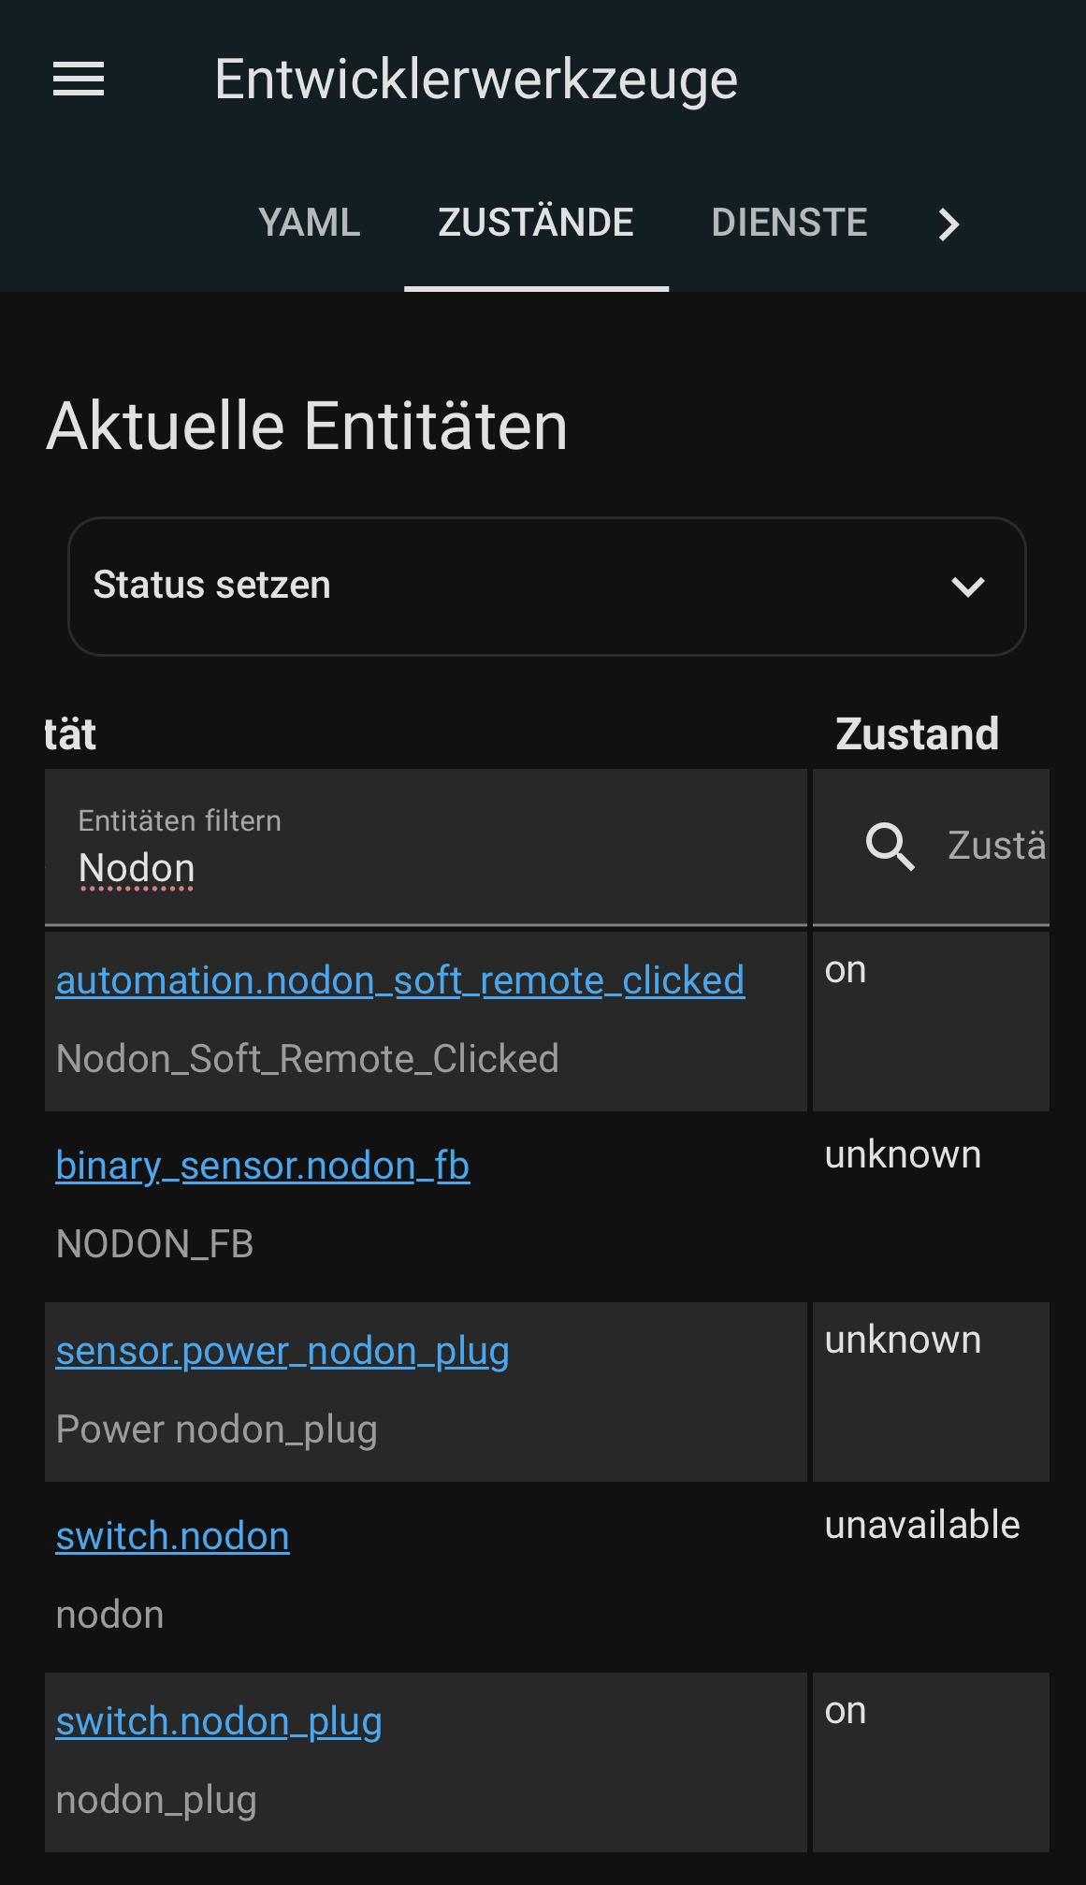Viewport: 1086px width, 1885px height.
Task: Click the Zustand column header
Action: click(x=917, y=734)
